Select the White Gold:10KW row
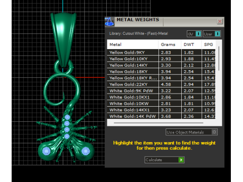The height and width of the screenshot is (182, 243). click(161, 104)
